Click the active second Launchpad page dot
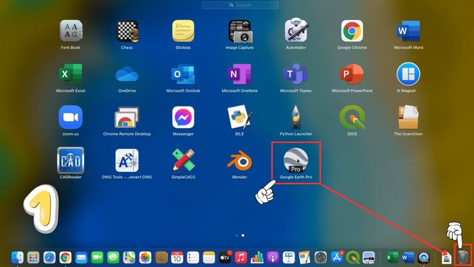Screen dimensions: 474x267 point(243,235)
